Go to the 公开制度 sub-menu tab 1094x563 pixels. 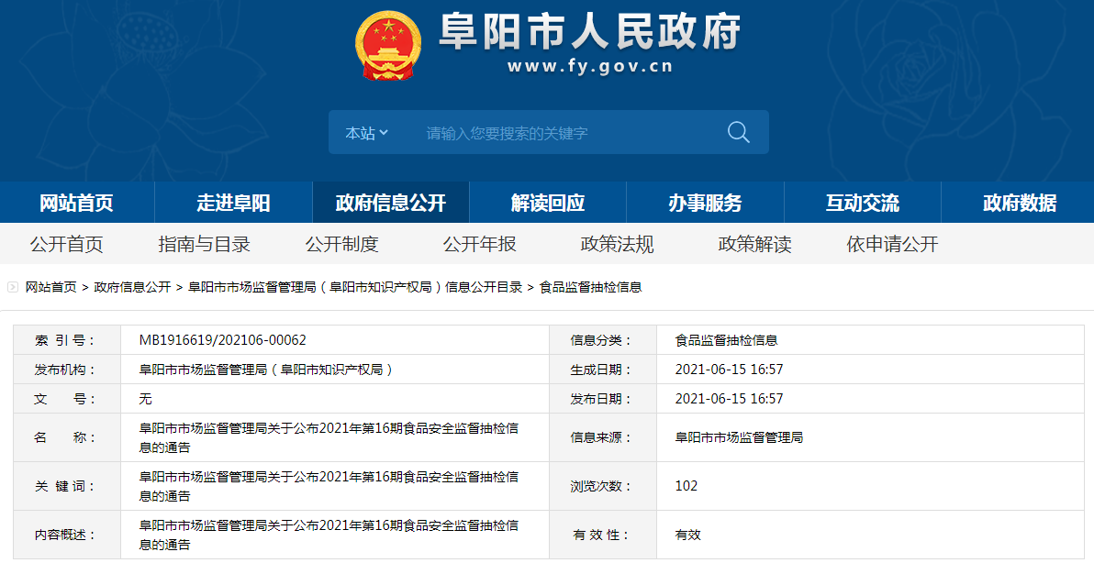(x=341, y=244)
